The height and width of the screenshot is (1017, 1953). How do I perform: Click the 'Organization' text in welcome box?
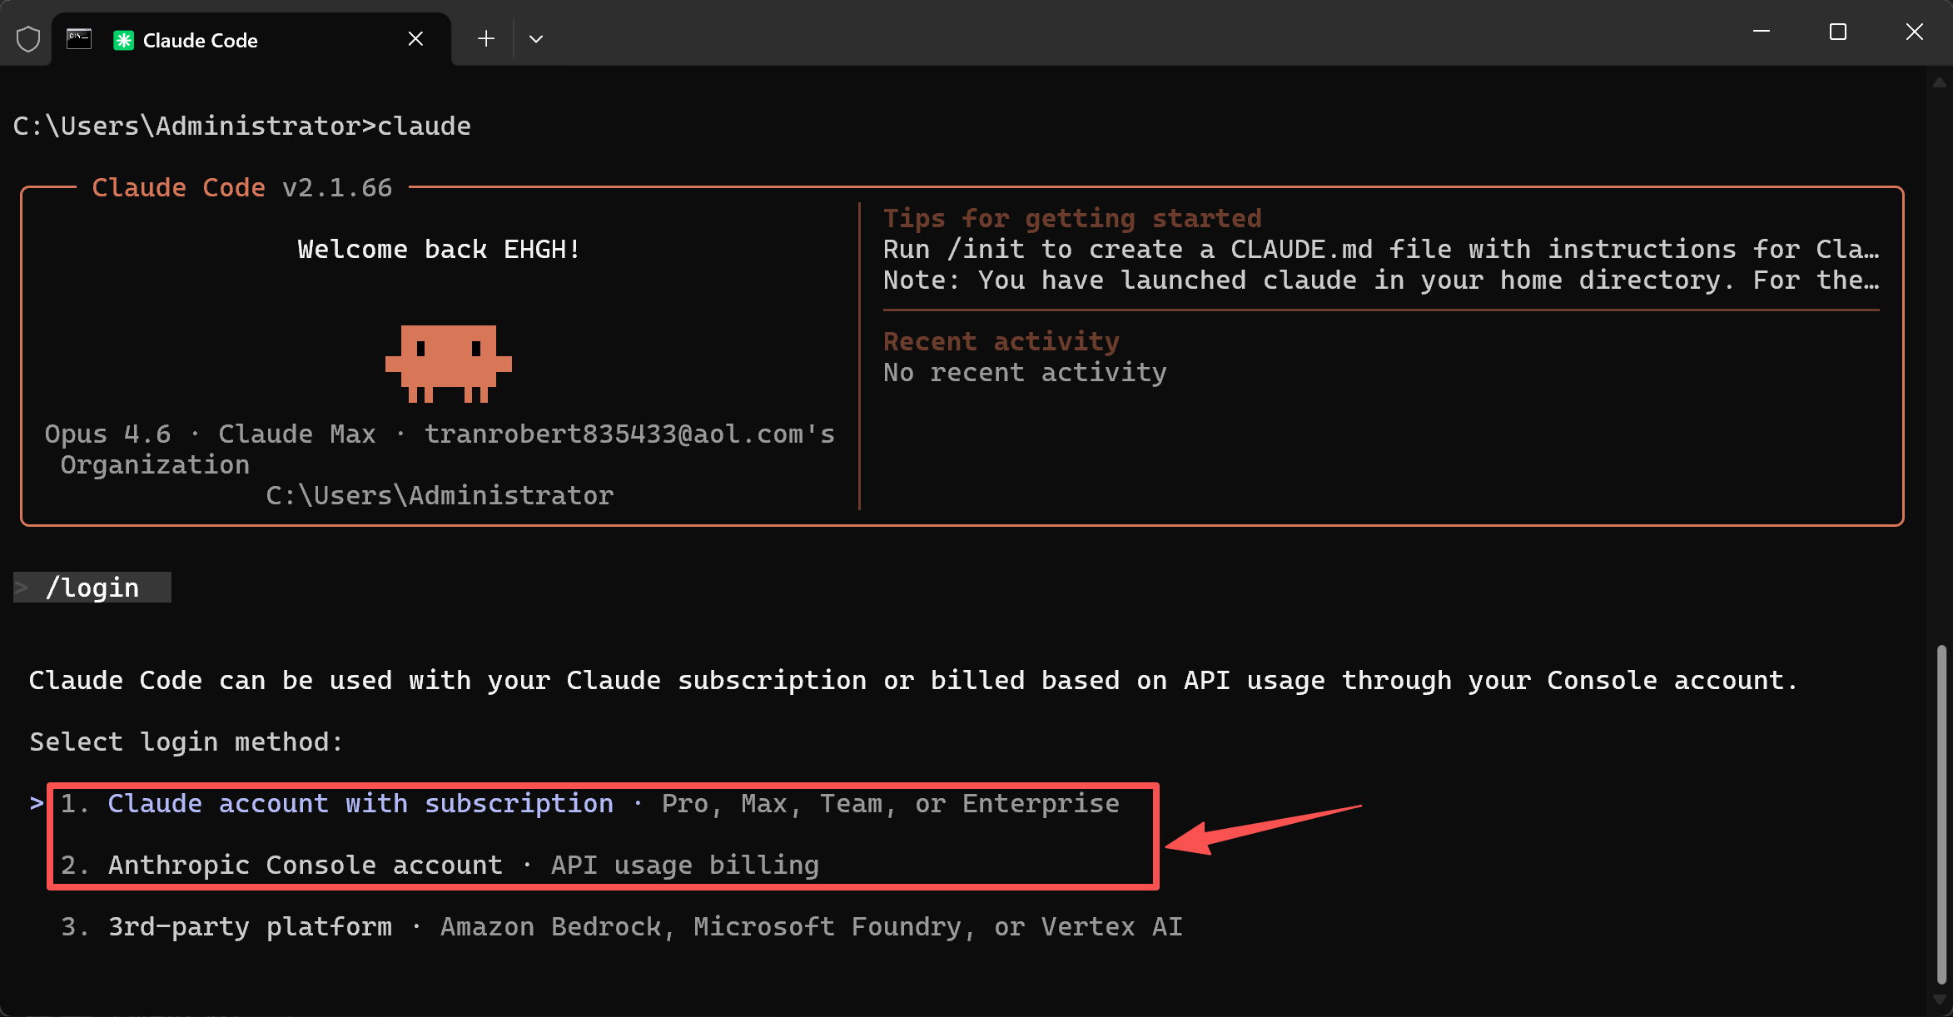pos(155,465)
